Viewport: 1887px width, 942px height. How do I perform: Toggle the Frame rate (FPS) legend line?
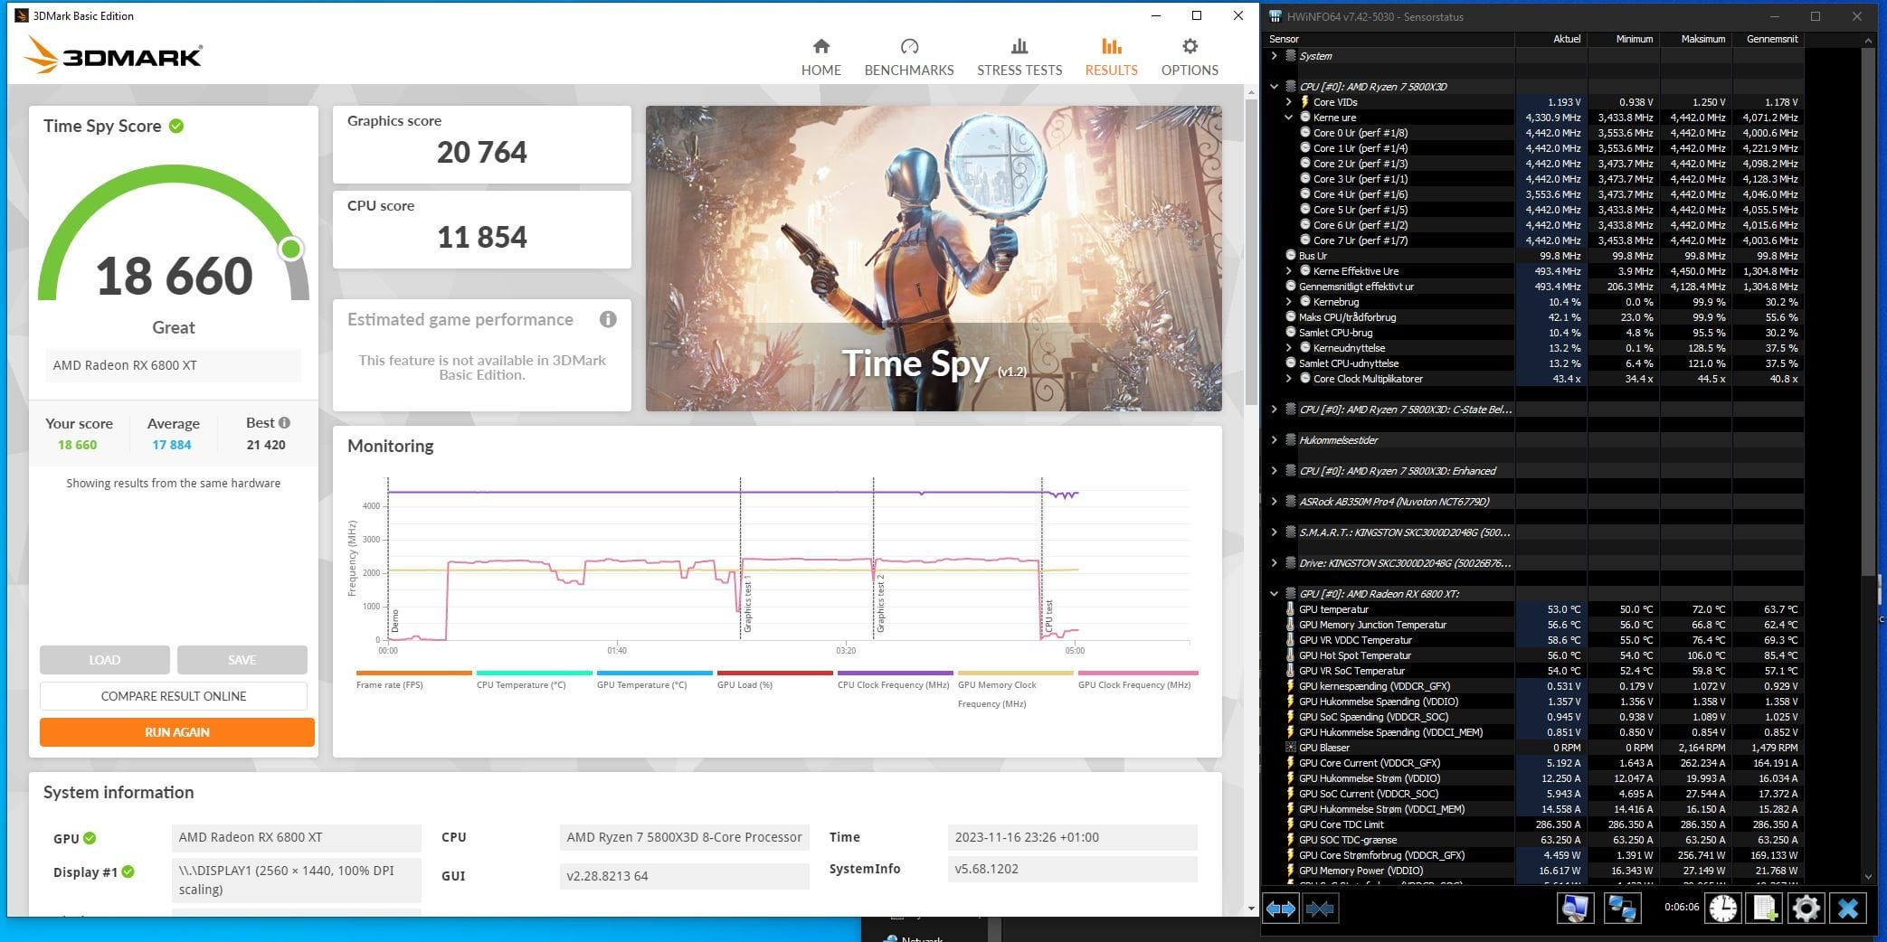(413, 679)
